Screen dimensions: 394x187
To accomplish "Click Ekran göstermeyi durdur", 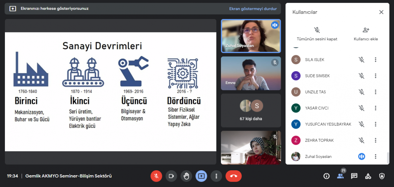I will pyautogui.click(x=253, y=9).
